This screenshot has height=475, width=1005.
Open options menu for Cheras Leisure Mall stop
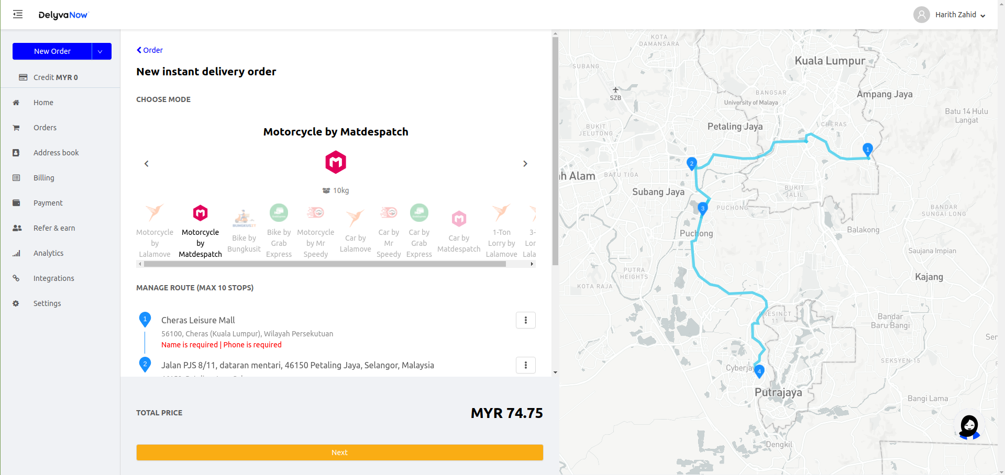tap(525, 320)
